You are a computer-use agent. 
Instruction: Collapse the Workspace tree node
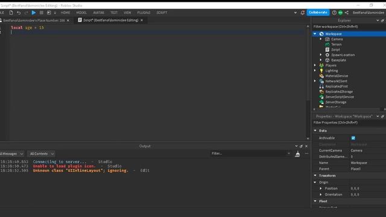(315, 34)
